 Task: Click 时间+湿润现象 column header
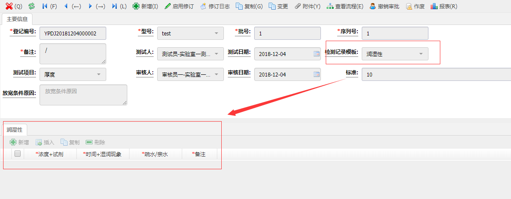pyautogui.click(x=103, y=154)
